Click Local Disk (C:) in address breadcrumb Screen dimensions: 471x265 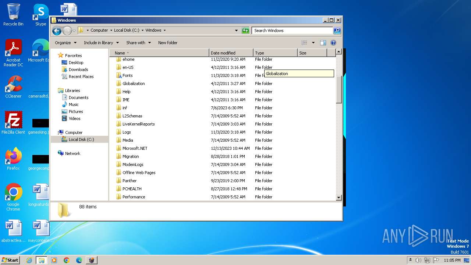127,31
